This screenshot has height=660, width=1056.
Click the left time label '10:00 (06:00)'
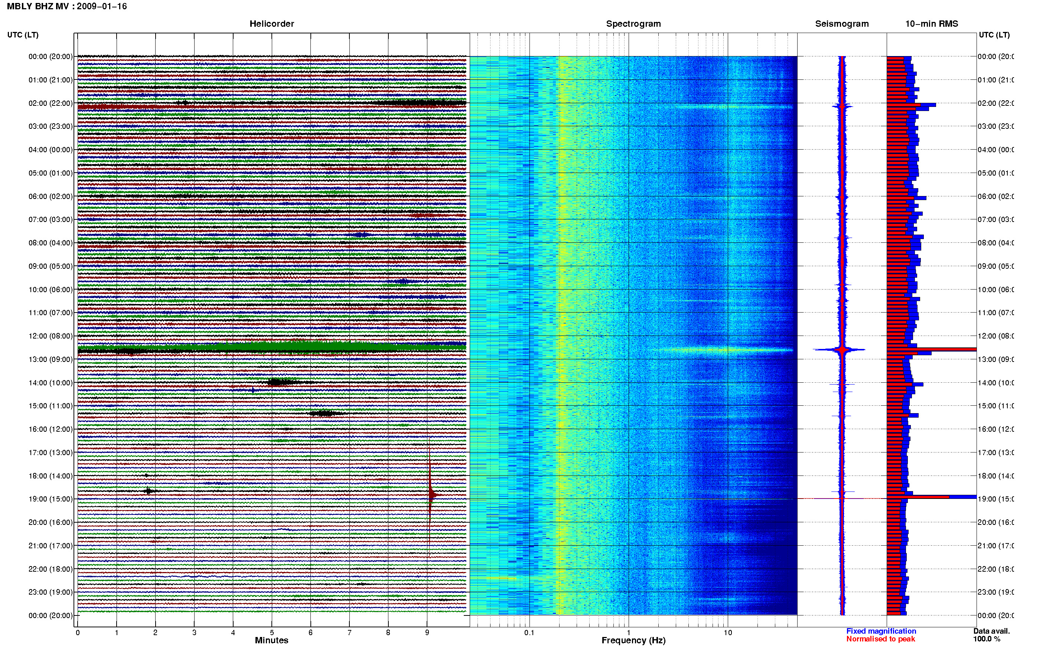(x=50, y=290)
